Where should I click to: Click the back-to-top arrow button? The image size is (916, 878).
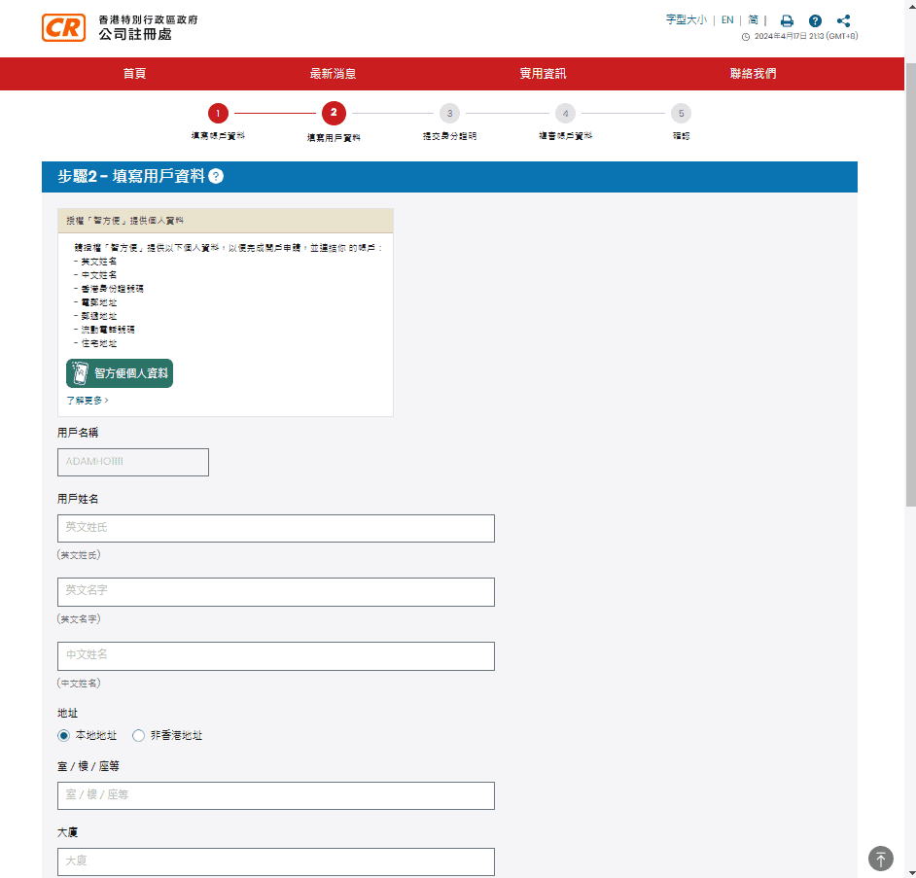(x=880, y=859)
